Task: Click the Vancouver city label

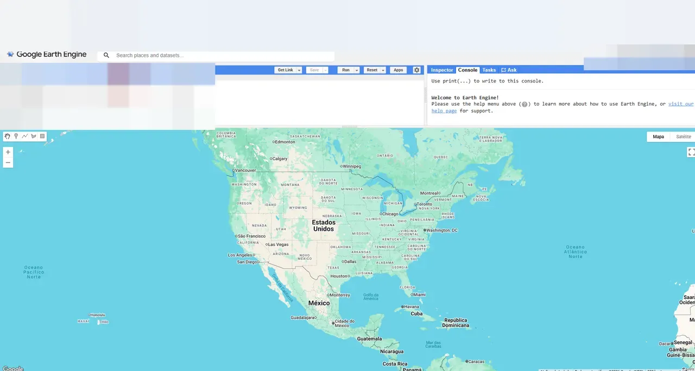Action: click(x=245, y=170)
